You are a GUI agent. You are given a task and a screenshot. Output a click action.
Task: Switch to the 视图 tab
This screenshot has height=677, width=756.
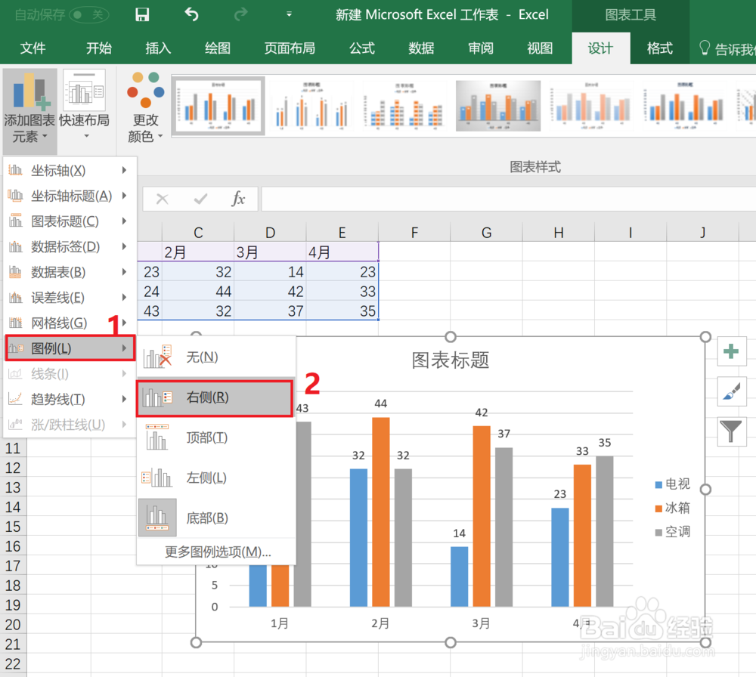point(540,48)
